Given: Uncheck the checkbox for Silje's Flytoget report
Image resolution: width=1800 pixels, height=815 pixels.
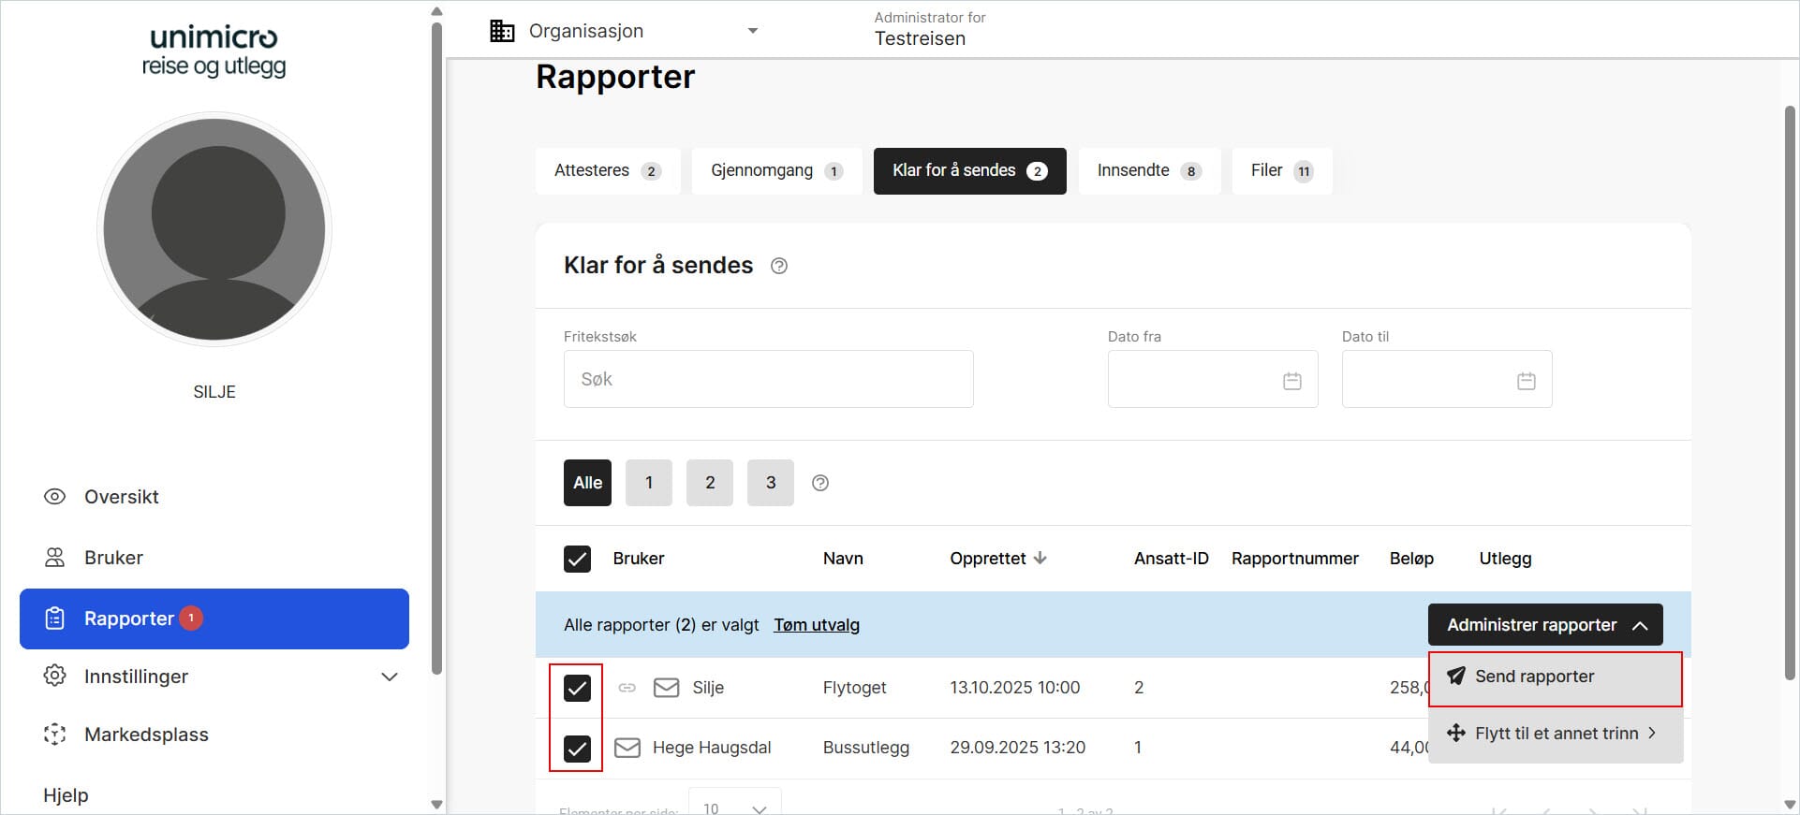Looking at the screenshot, I should coord(577,688).
